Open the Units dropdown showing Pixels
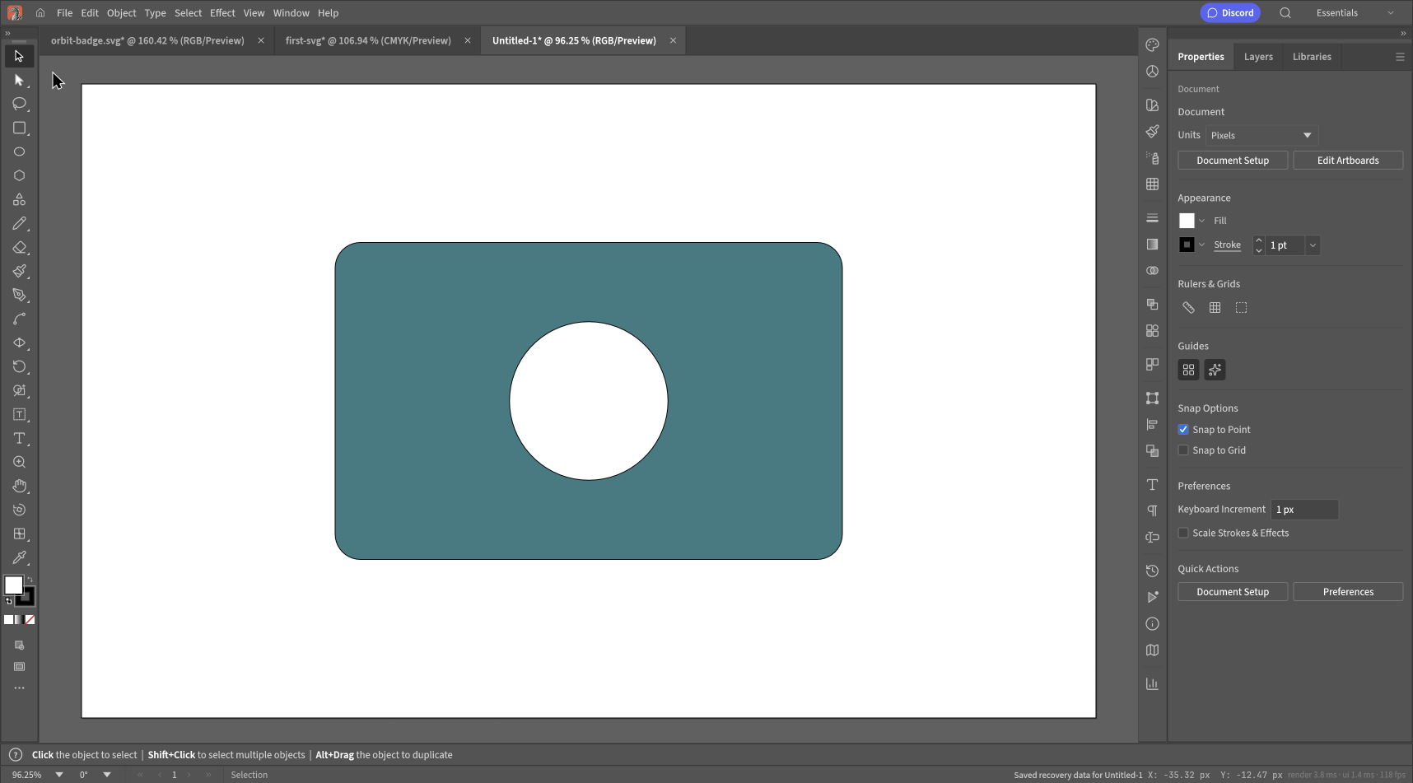Viewport: 1413px width, 783px height. (x=1261, y=135)
